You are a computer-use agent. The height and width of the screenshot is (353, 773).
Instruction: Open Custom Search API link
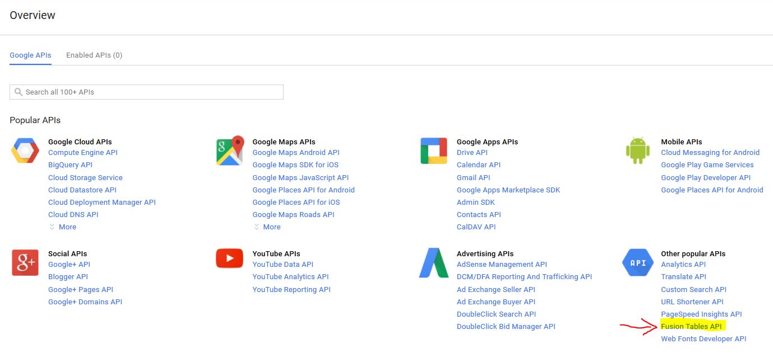[693, 290]
